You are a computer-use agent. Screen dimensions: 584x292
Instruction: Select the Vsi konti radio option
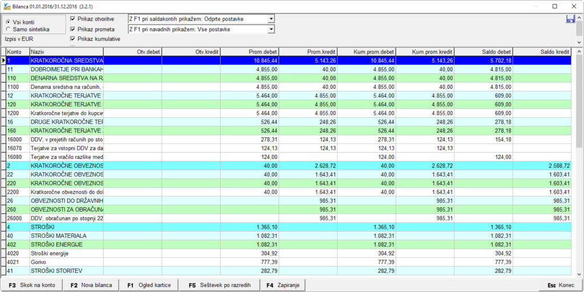coord(8,22)
